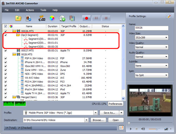Image resolution: width=176 pixels, height=134 pixels.
Task: Open the Edit menu
Action: (17, 10)
